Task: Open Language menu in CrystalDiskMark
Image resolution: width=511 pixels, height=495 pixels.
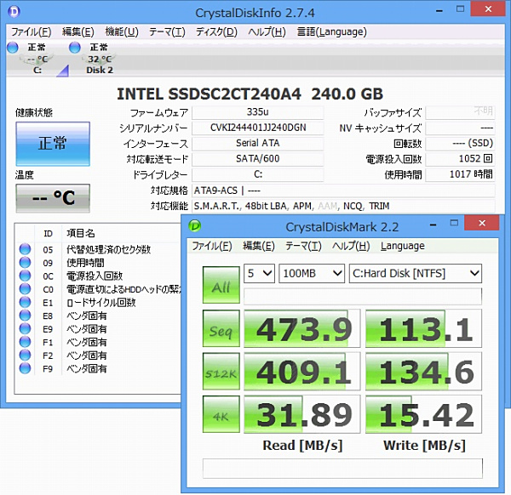Action: 403,246
